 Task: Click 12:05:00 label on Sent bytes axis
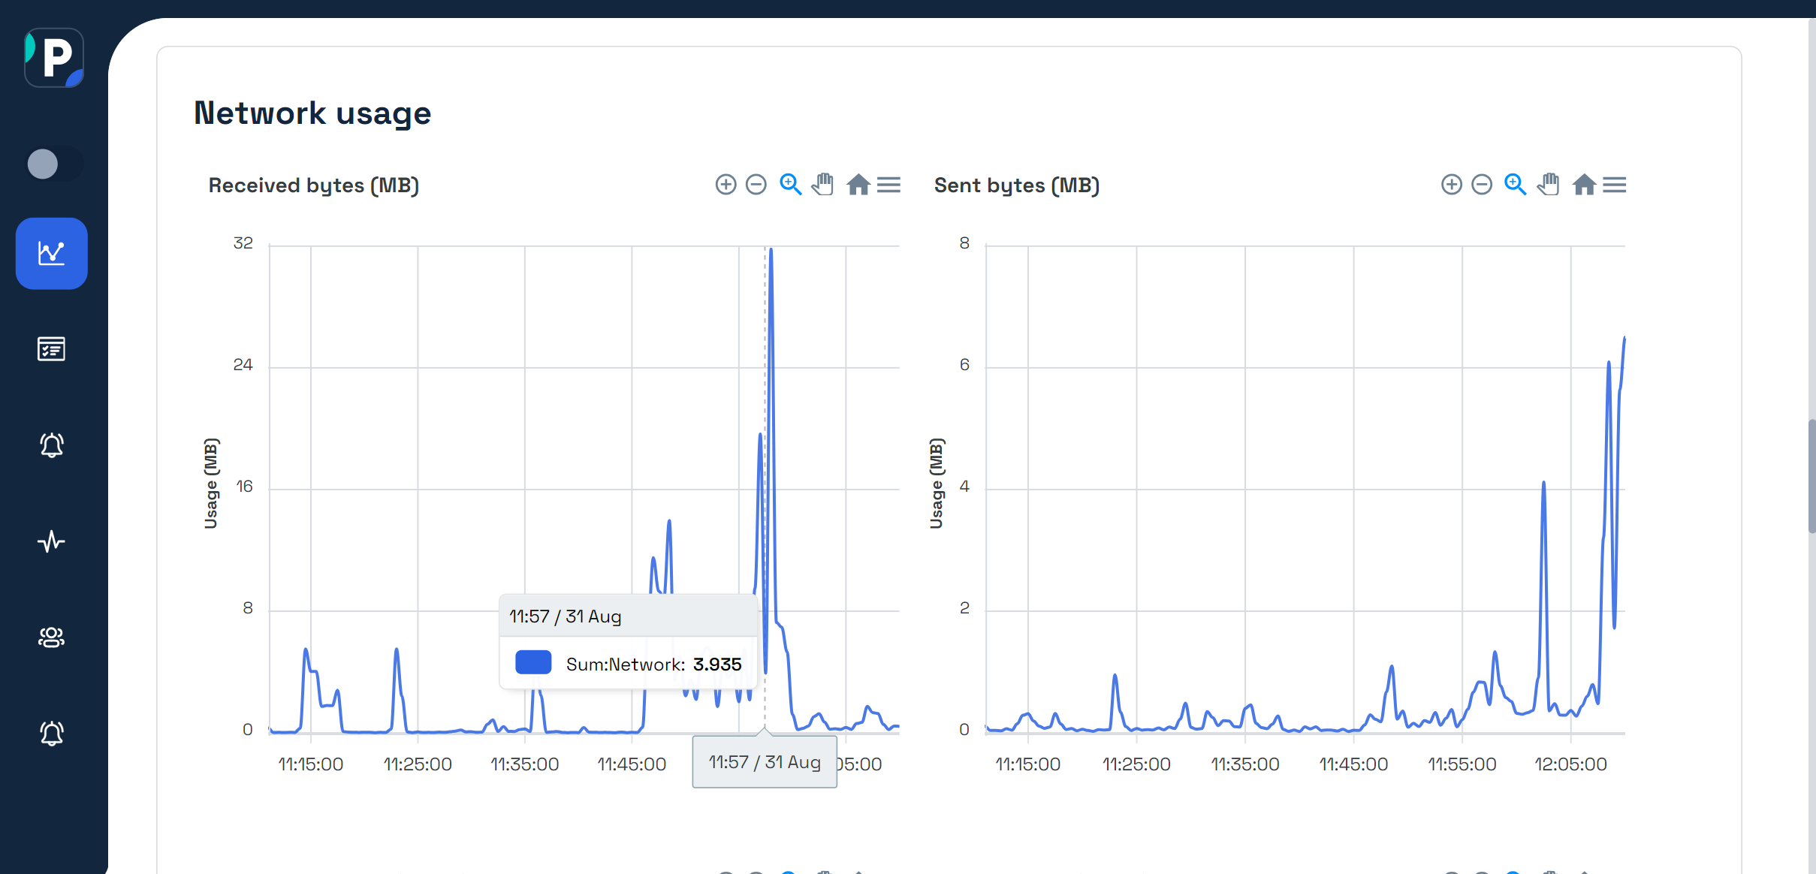pos(1570,764)
